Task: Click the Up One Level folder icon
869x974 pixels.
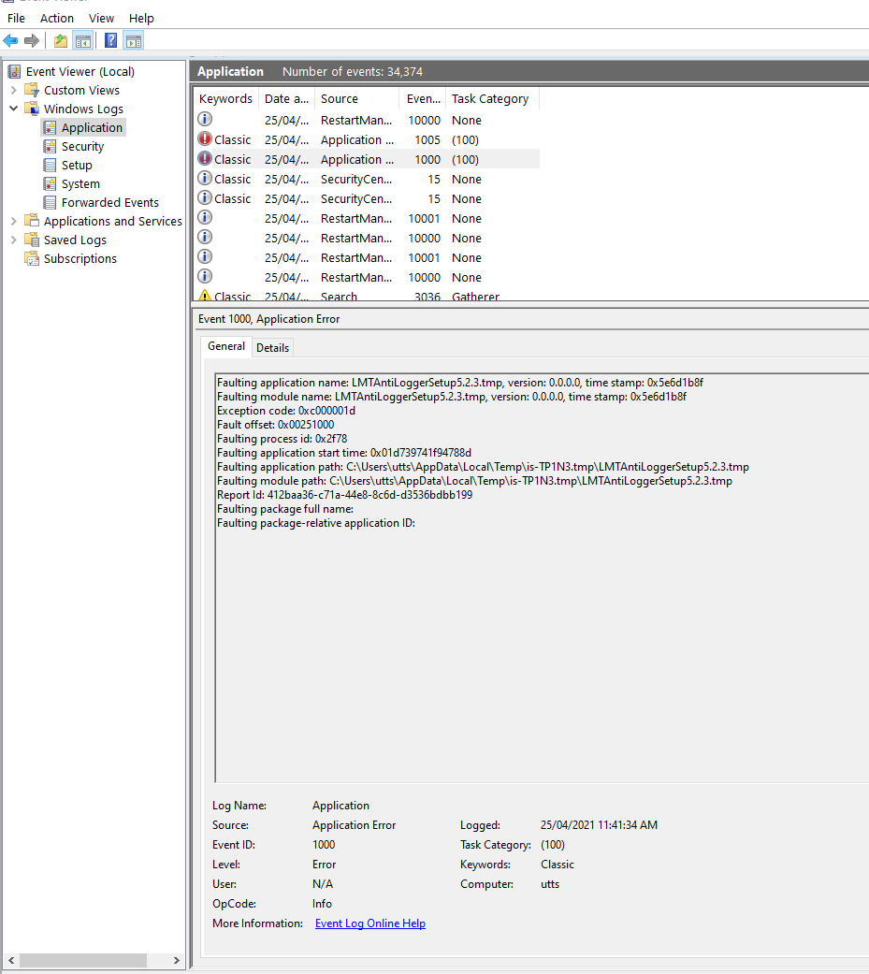Action: (x=61, y=40)
